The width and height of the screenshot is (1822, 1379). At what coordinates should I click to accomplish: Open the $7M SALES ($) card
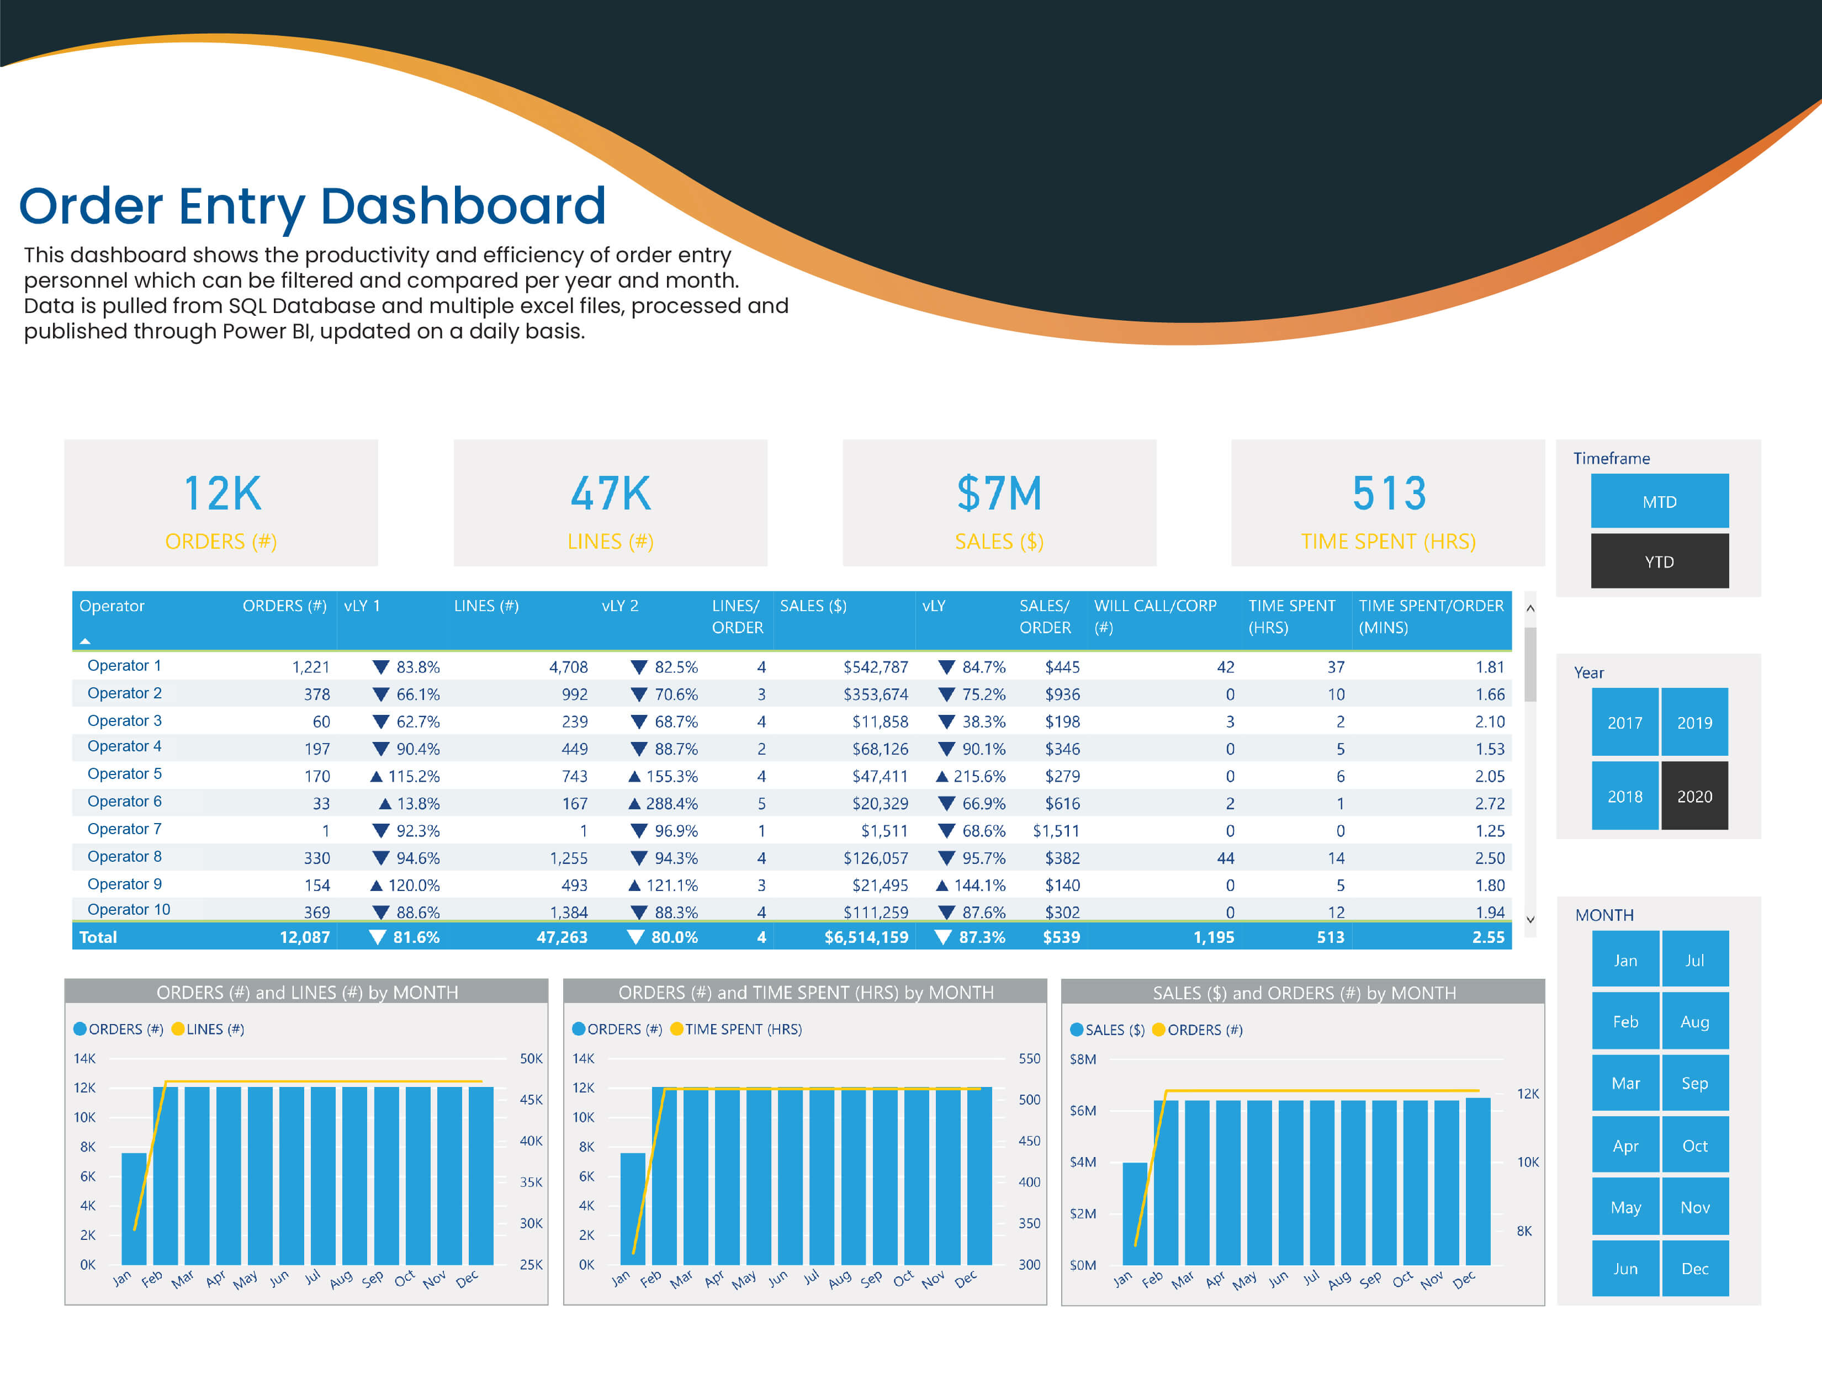(x=999, y=502)
